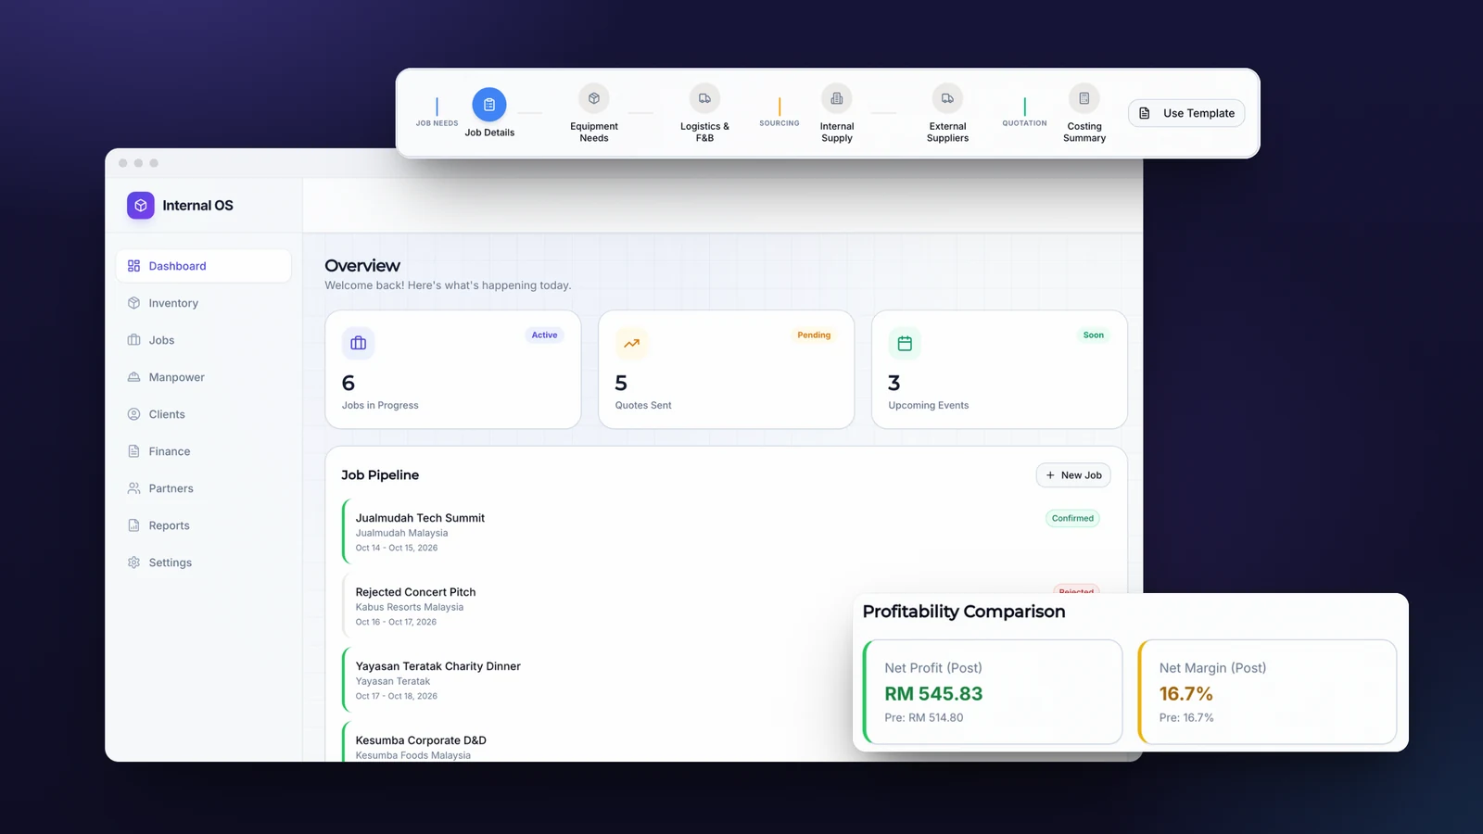Click the Use Template button
The width and height of the screenshot is (1483, 834).
pyautogui.click(x=1186, y=113)
